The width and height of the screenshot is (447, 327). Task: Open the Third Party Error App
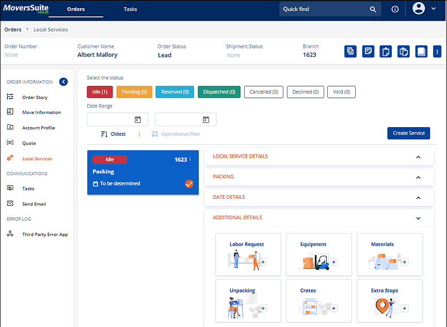[44, 234]
